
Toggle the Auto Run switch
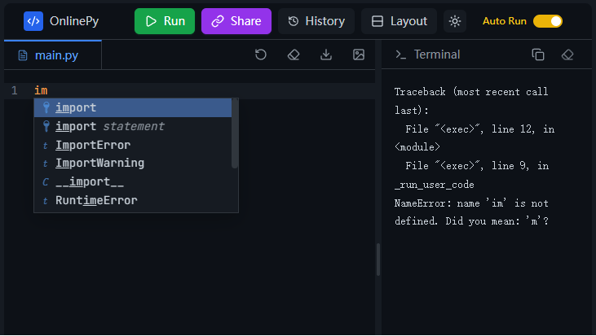click(x=548, y=21)
